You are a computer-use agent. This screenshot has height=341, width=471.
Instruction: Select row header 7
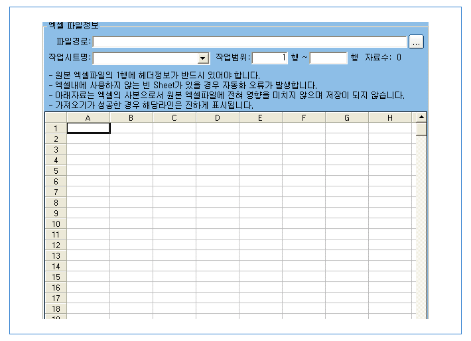[x=56, y=192]
